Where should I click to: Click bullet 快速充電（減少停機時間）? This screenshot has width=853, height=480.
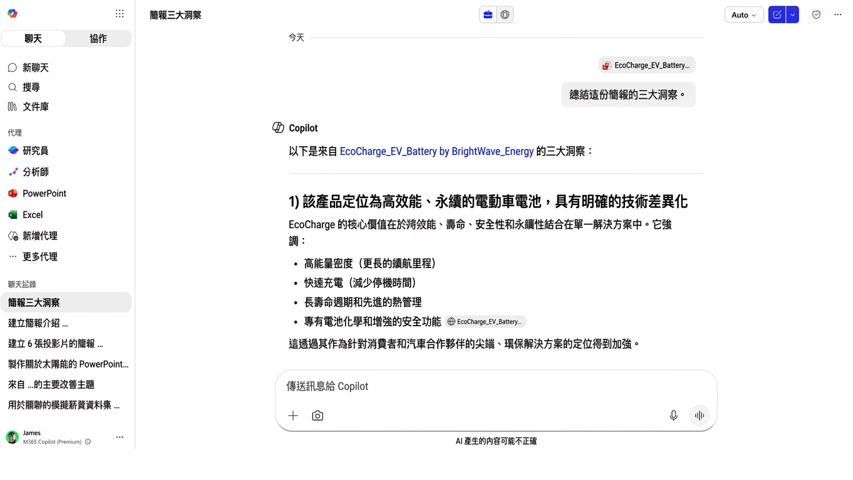point(361,283)
